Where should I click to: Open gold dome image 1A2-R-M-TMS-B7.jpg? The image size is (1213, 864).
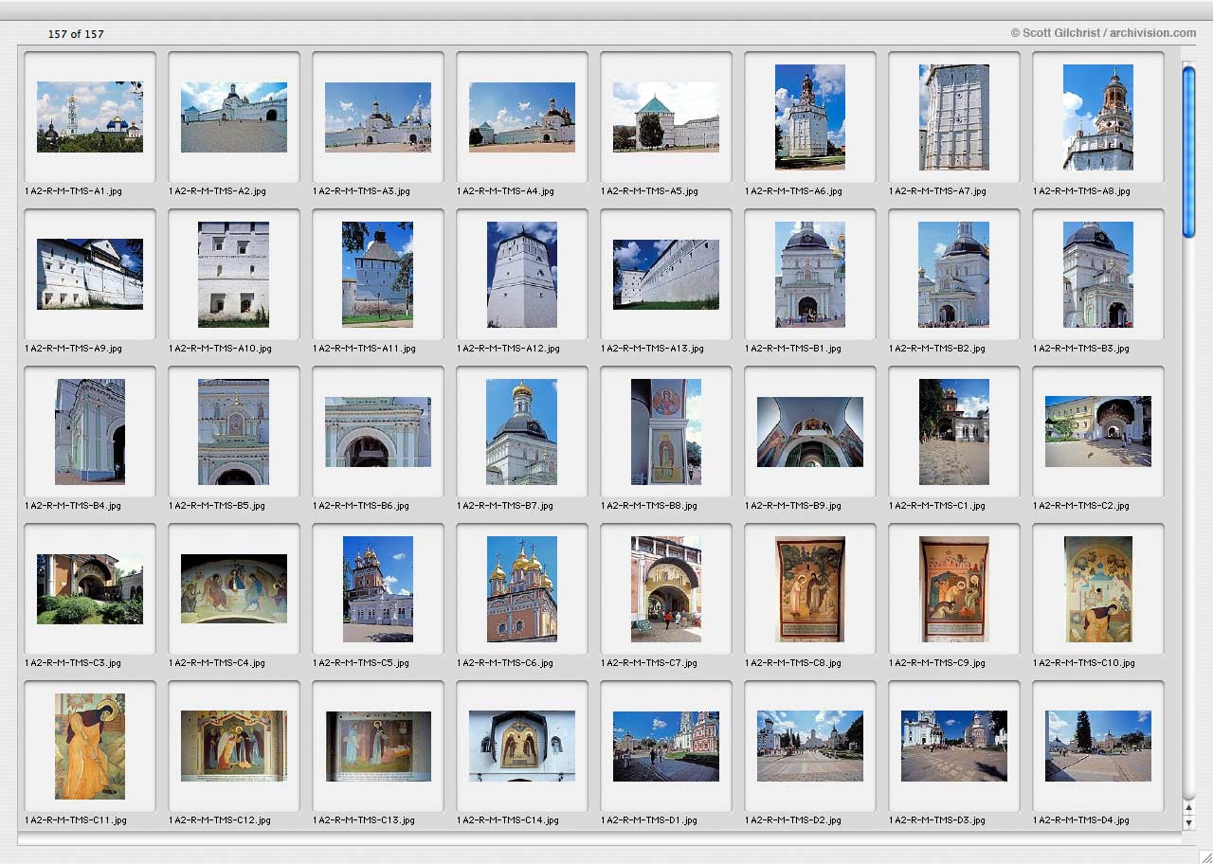pyautogui.click(x=522, y=432)
